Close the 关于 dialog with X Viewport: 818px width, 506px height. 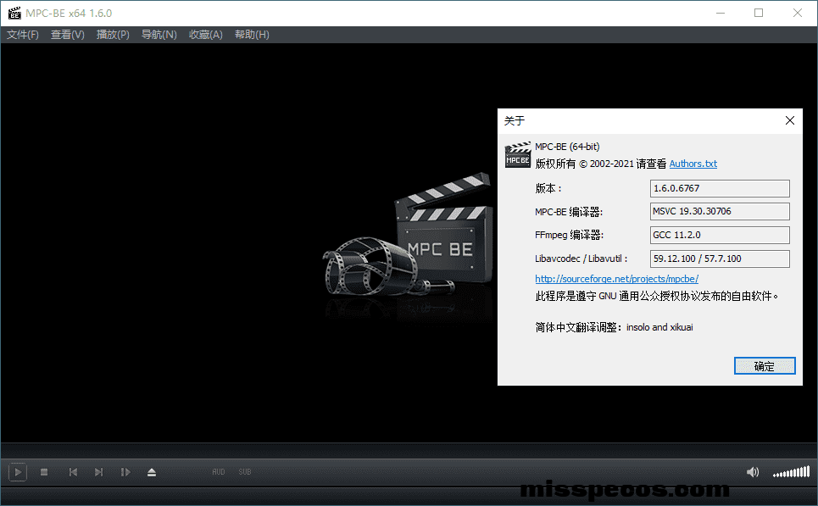(x=790, y=120)
